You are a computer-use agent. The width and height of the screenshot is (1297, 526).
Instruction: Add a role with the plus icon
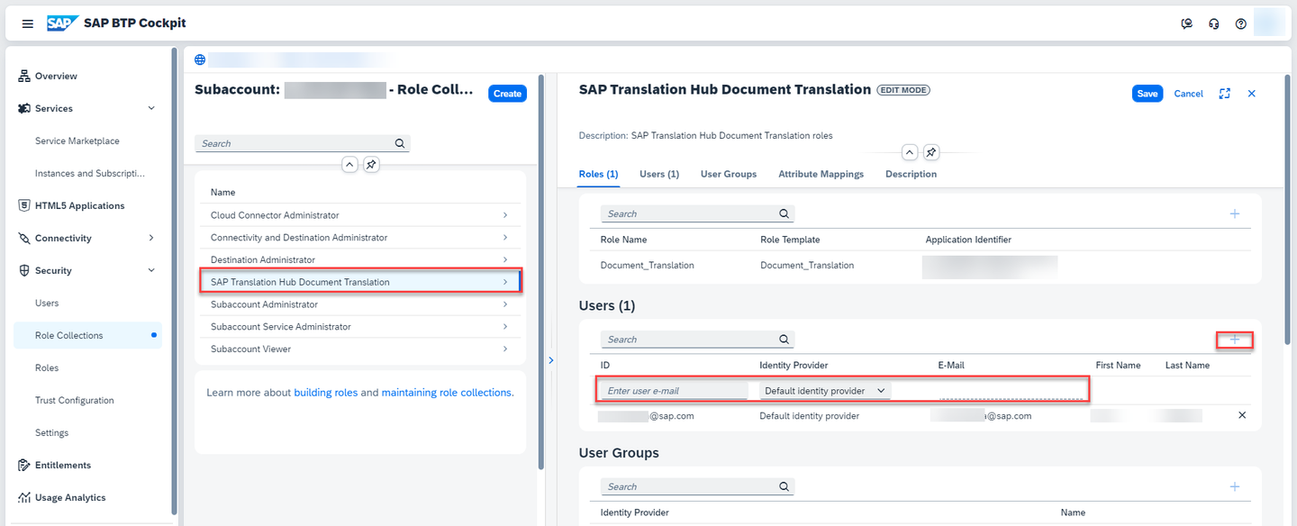1235,213
